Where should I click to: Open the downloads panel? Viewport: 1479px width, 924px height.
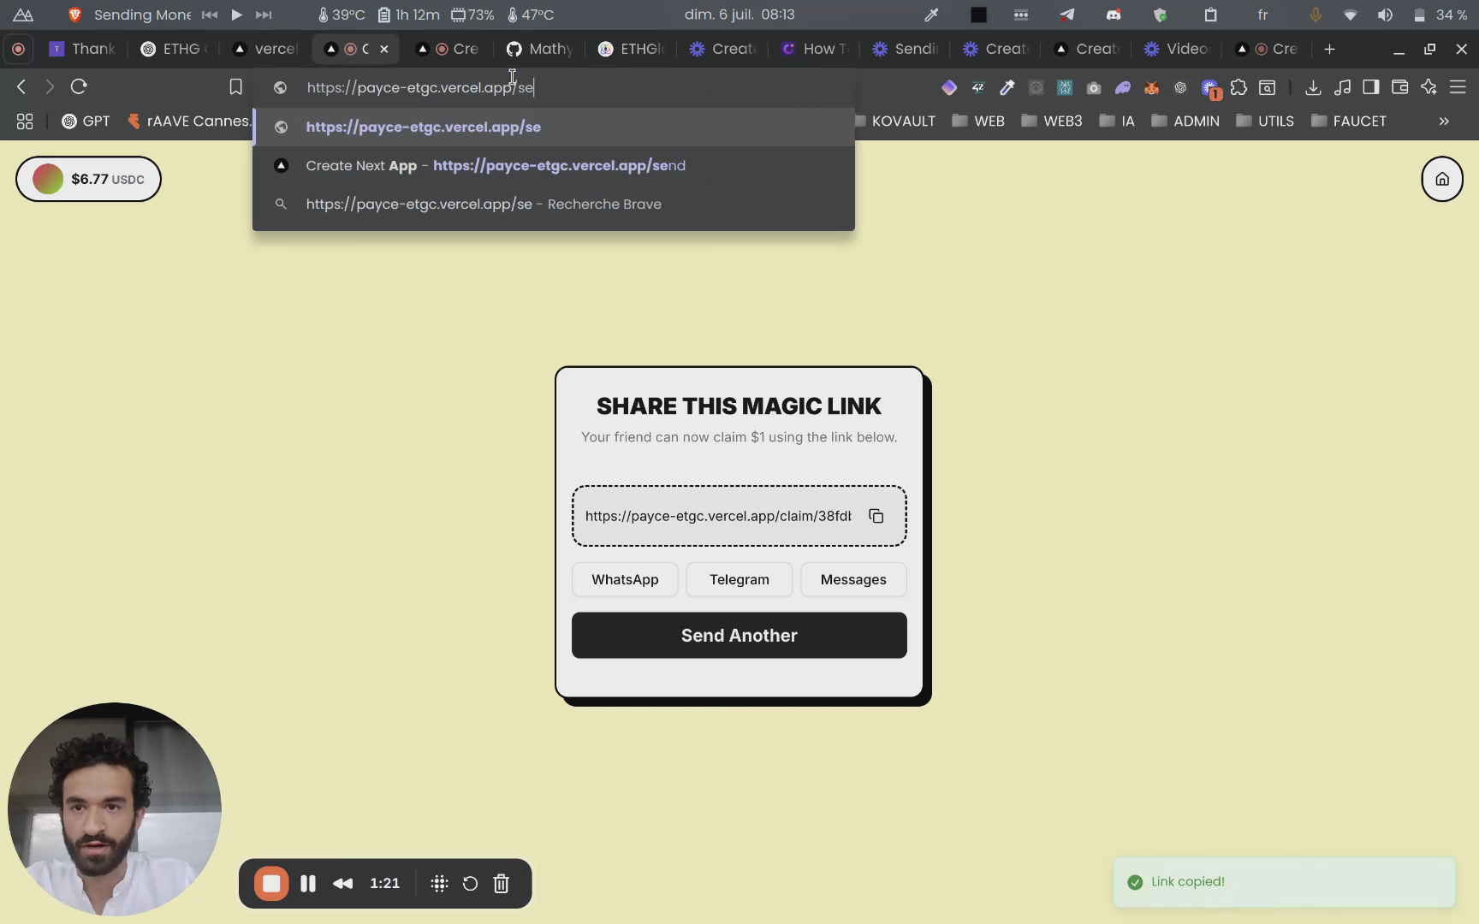pos(1313,87)
